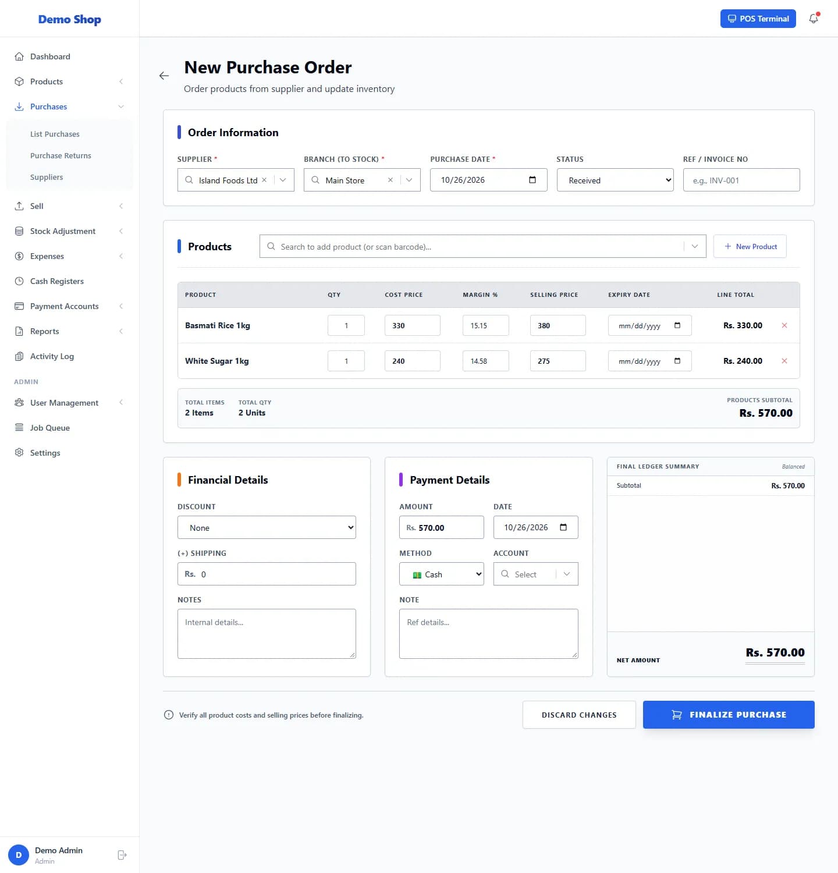
Task: Collapse the Purchases sidebar section chevron
Action: [x=121, y=107]
